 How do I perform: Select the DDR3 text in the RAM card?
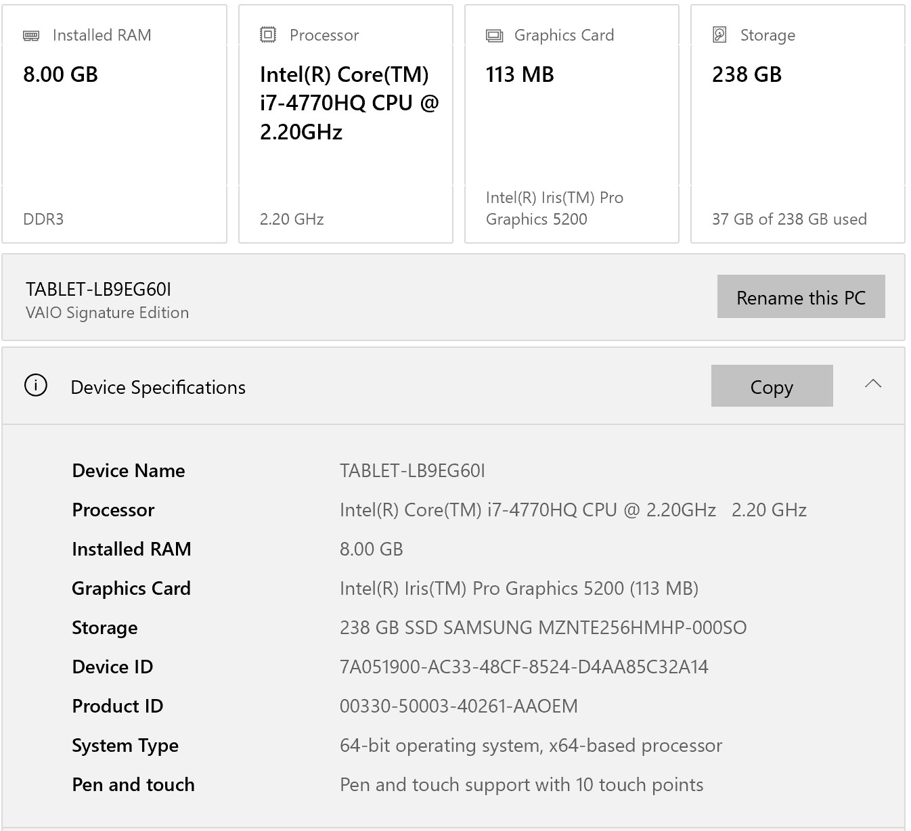(43, 219)
